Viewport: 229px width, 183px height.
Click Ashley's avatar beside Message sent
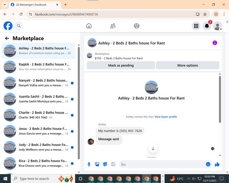pyautogui.click(x=91, y=142)
